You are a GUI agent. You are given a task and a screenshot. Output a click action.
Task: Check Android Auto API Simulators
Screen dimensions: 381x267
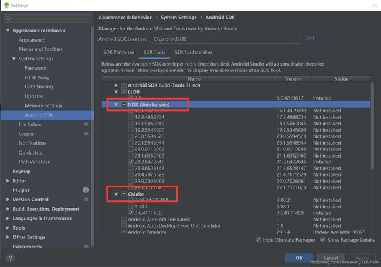124,220
